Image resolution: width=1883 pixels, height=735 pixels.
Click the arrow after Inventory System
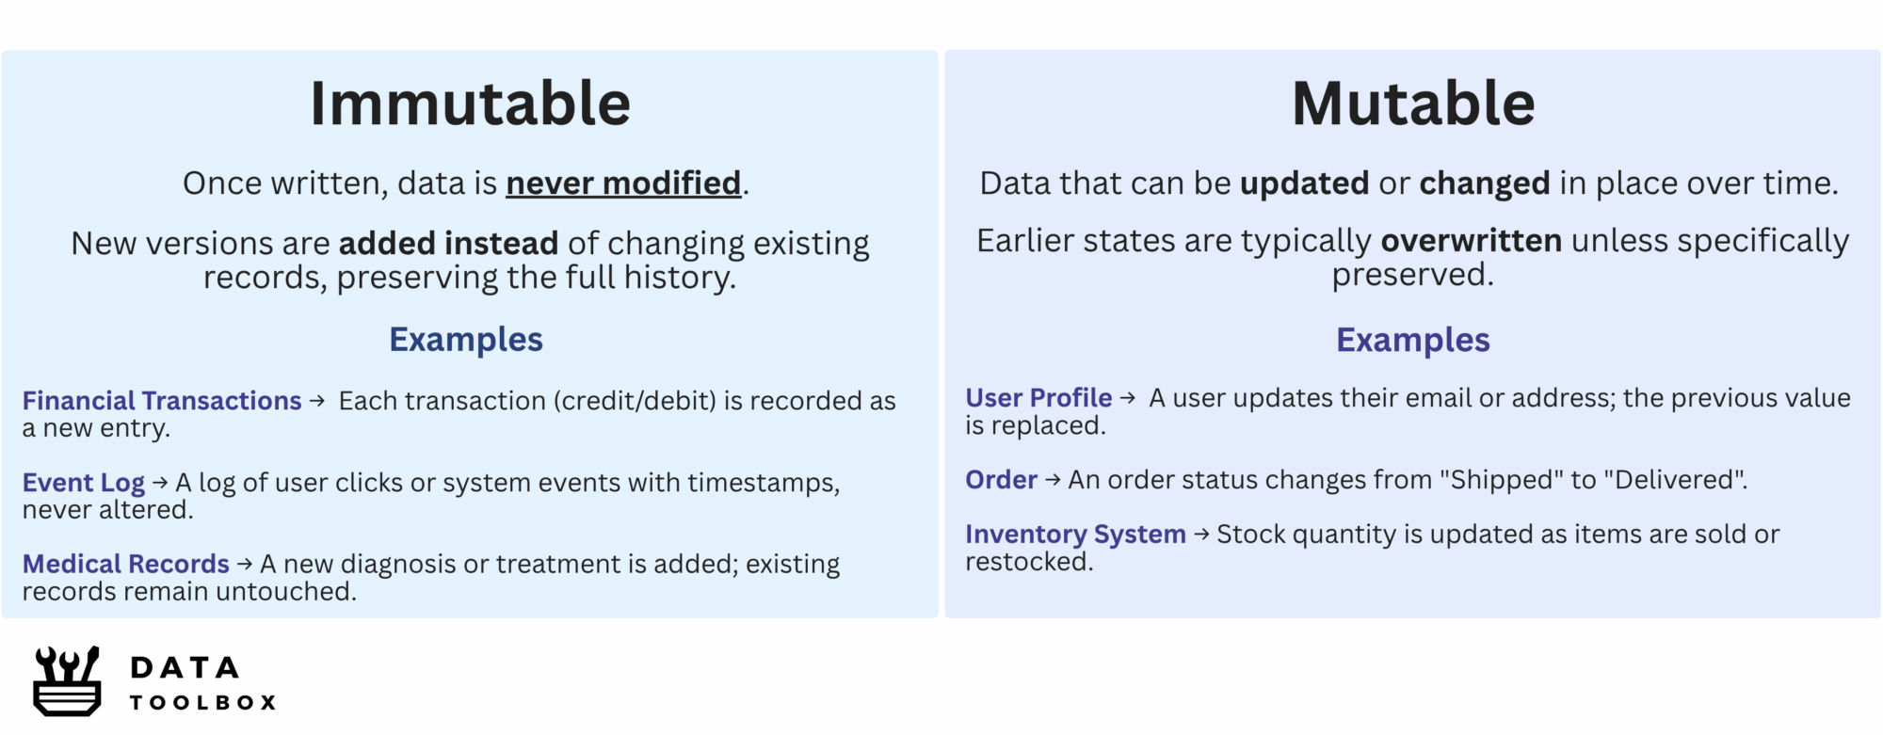1201,535
